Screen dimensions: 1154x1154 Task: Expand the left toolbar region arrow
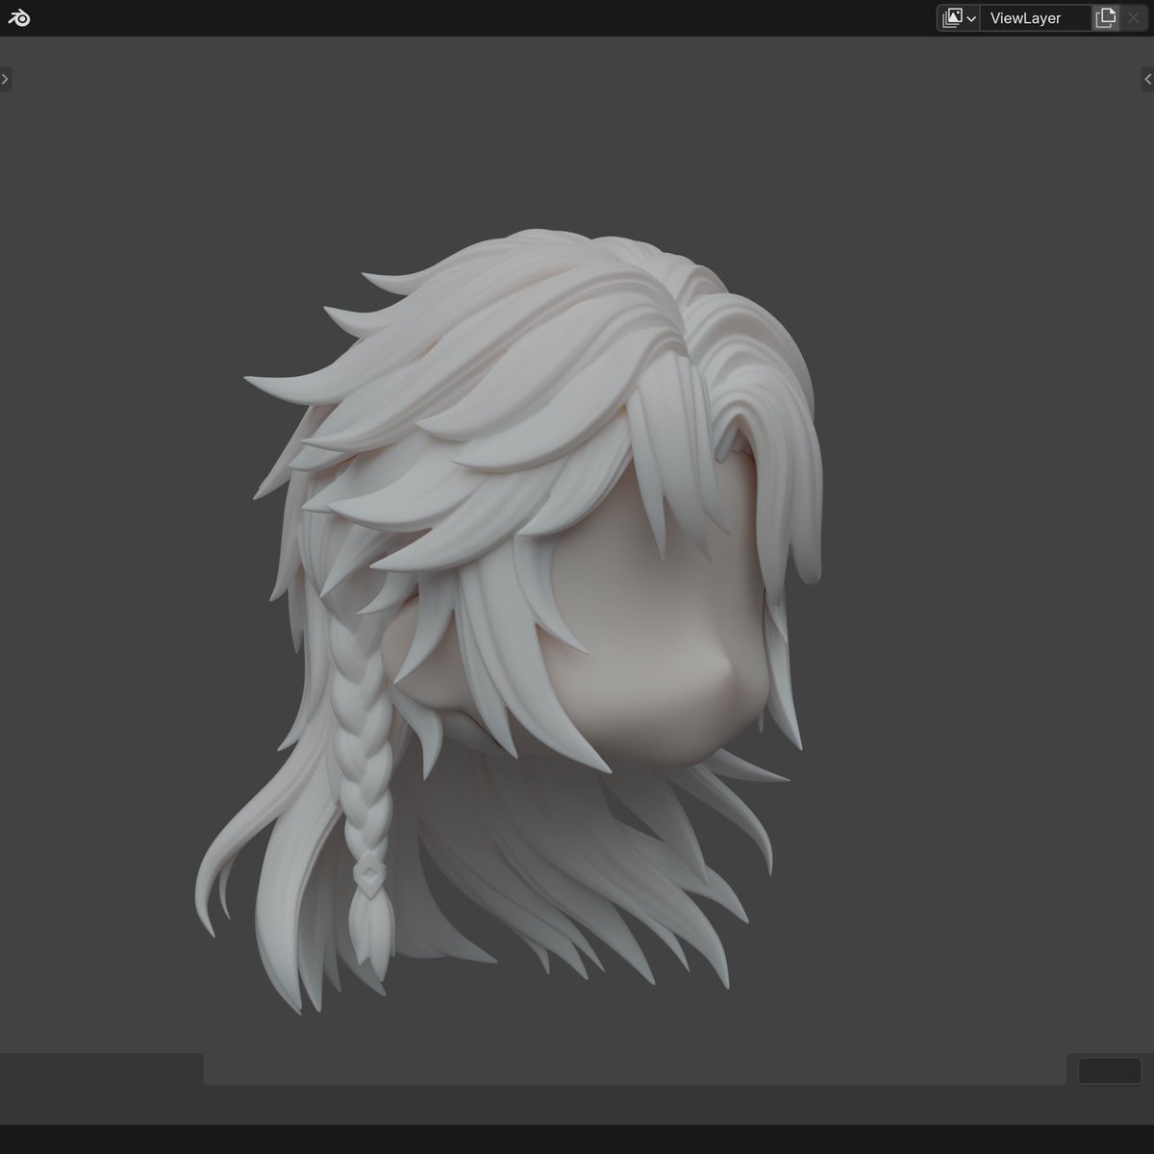tap(6, 79)
